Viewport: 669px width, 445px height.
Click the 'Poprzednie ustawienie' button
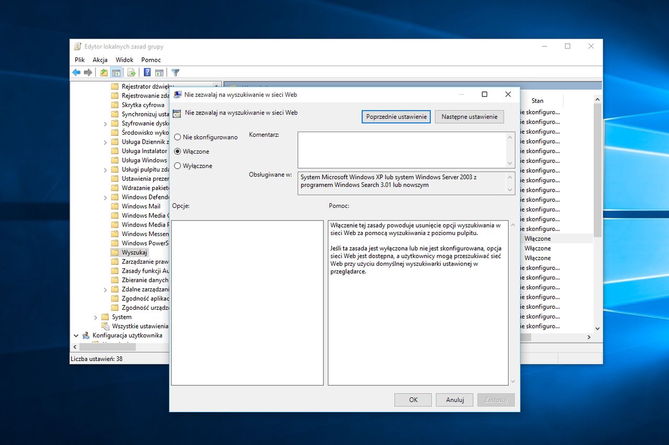tap(396, 116)
